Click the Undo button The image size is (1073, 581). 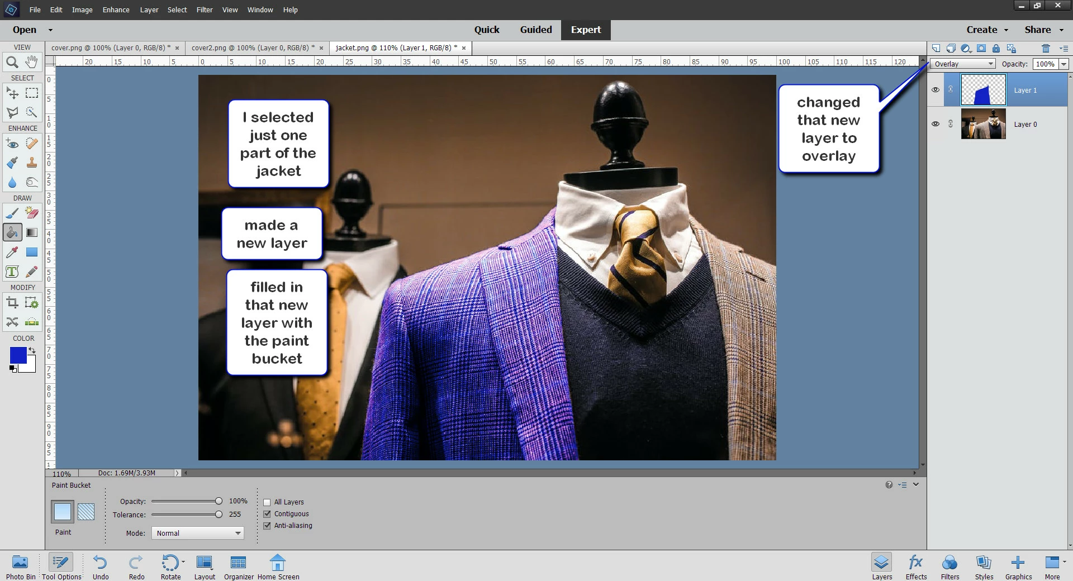[x=101, y=567]
